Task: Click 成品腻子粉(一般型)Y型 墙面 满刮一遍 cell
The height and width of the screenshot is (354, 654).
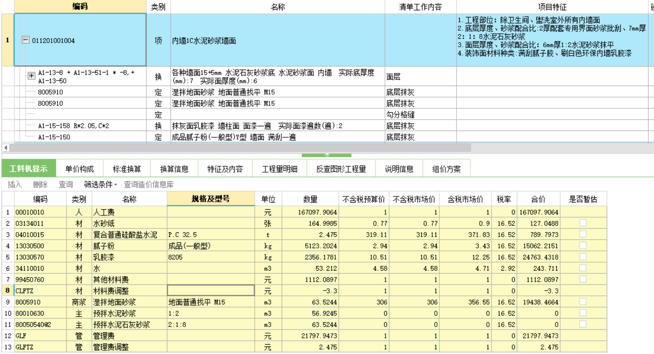Action: click(278, 137)
